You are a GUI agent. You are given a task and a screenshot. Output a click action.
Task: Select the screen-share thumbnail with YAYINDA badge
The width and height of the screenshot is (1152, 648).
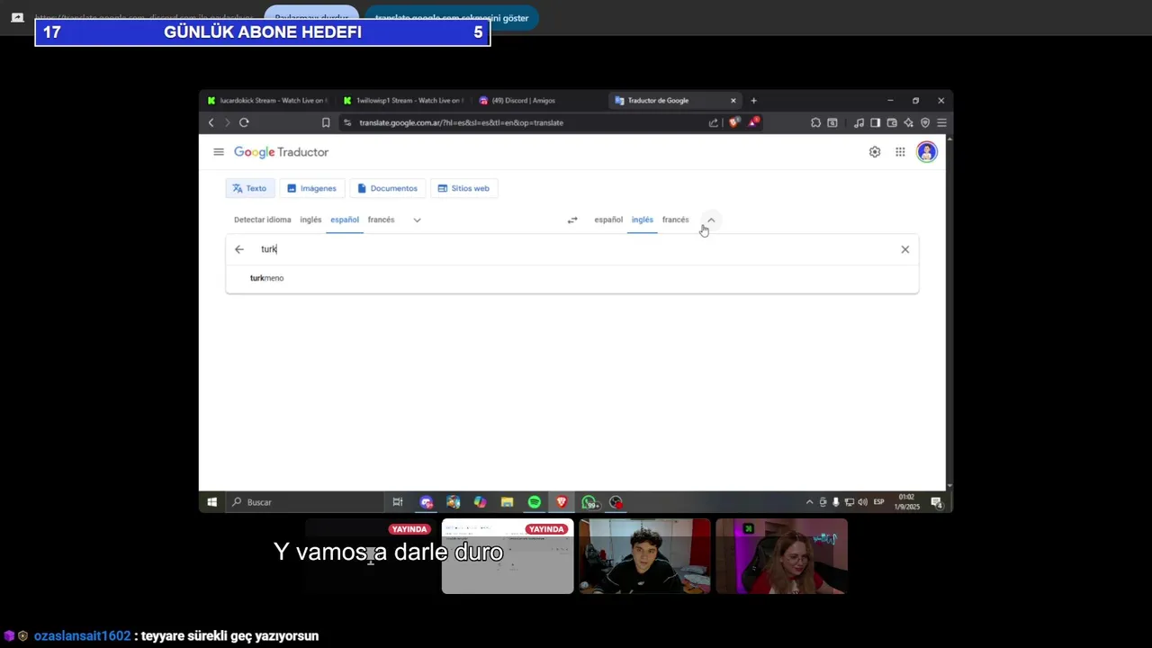[508, 556]
